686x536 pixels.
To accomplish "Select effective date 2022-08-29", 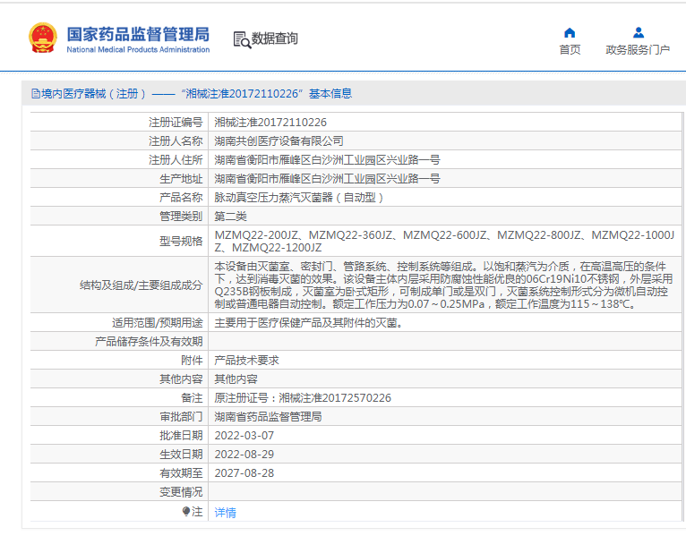I will tap(244, 455).
